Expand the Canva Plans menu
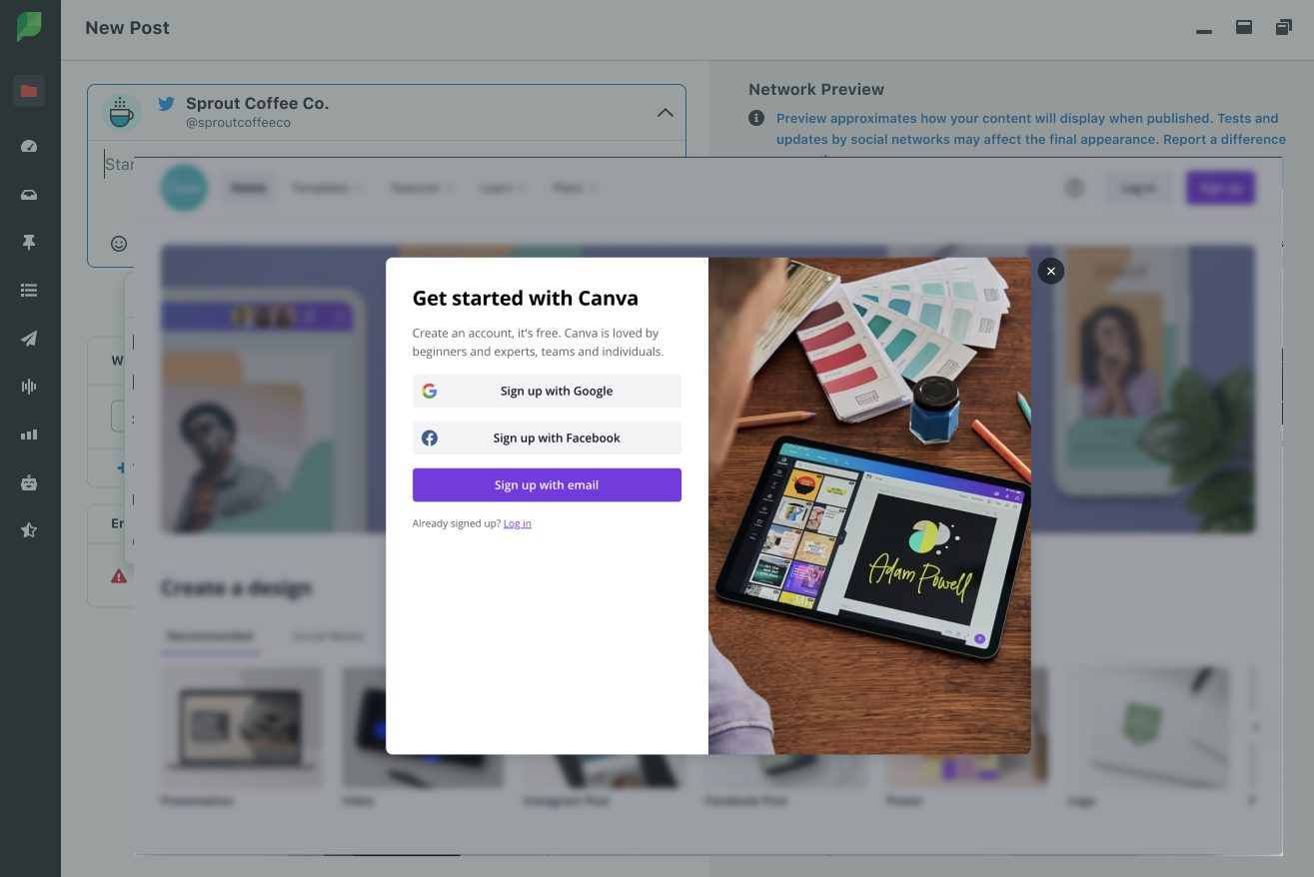The image size is (1314, 877). [x=575, y=188]
